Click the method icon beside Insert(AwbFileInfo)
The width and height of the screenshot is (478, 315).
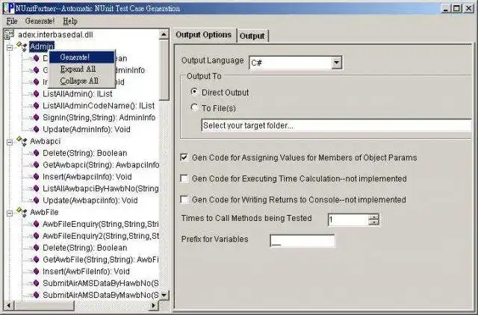pyautogui.click(x=36, y=272)
